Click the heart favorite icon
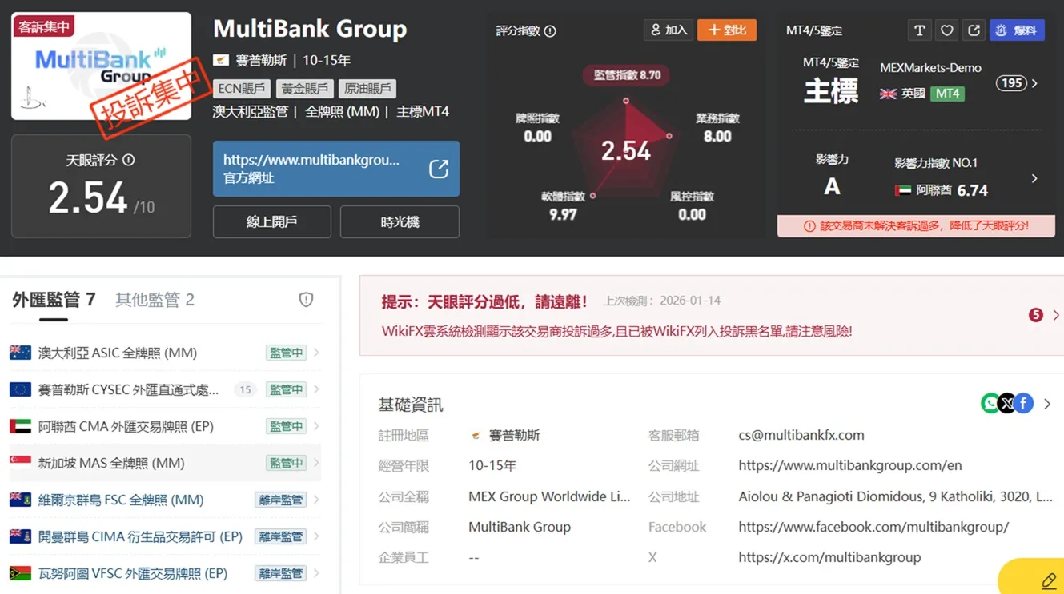Viewport: 1064px width, 594px height. click(x=946, y=30)
